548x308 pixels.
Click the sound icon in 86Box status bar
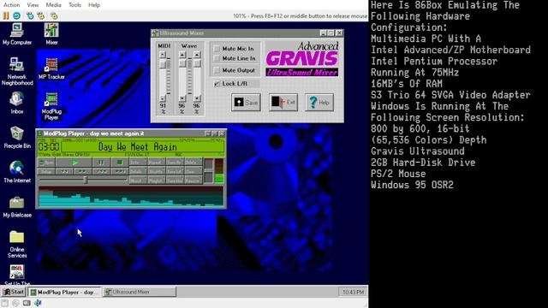pos(38,303)
